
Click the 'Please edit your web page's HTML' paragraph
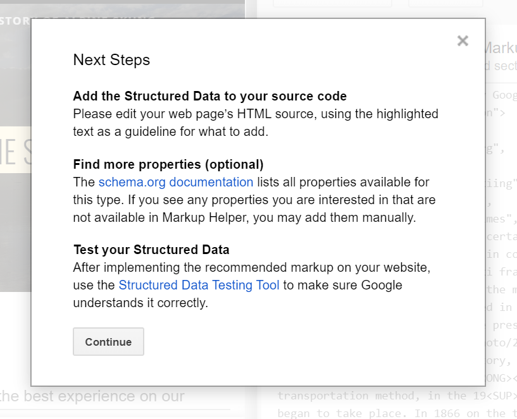point(255,114)
